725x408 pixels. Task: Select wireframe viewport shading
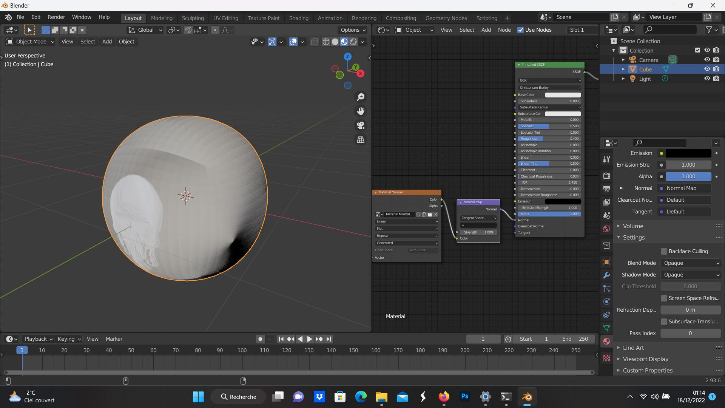[x=326, y=42]
